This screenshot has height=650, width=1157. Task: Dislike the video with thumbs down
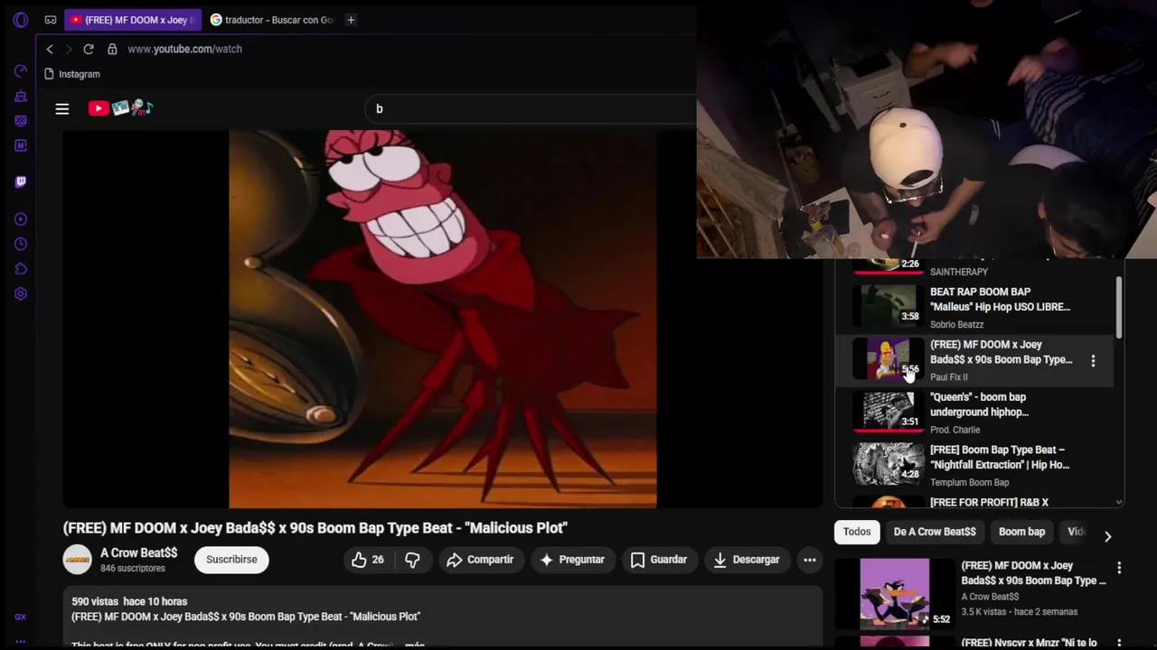coord(412,560)
